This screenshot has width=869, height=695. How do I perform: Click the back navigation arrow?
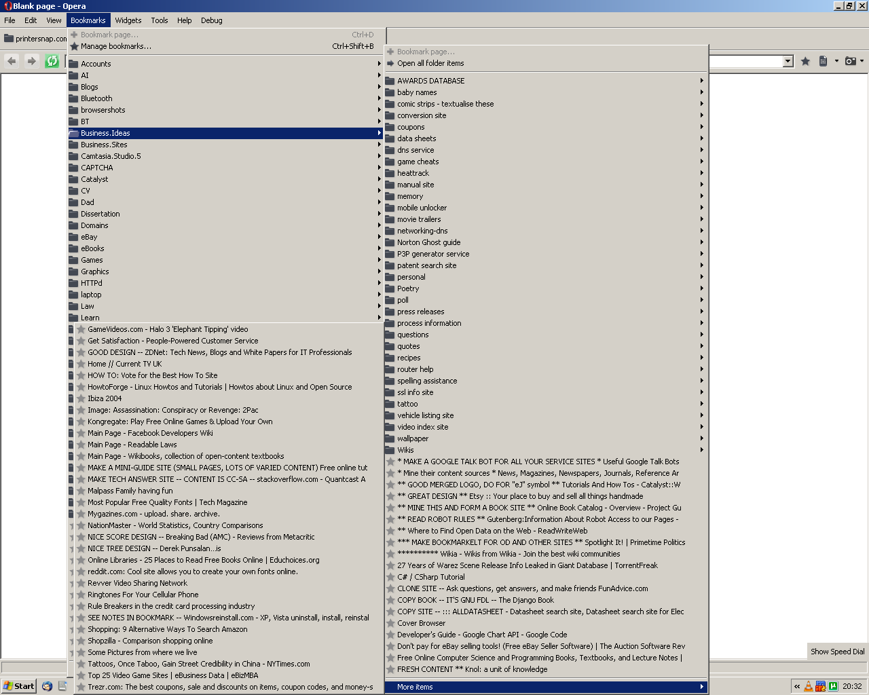pyautogui.click(x=12, y=61)
